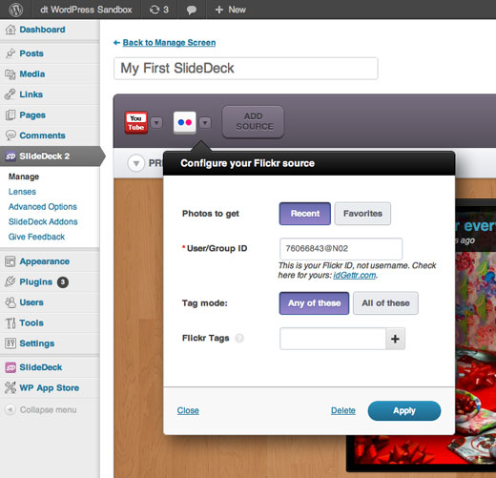Select Favorites photos option

tap(362, 214)
